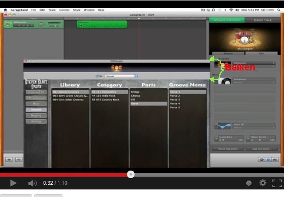Select '68 075 Country Rock' category
Image resolution: width=288 pixels, height=197 pixels.
click(x=109, y=100)
